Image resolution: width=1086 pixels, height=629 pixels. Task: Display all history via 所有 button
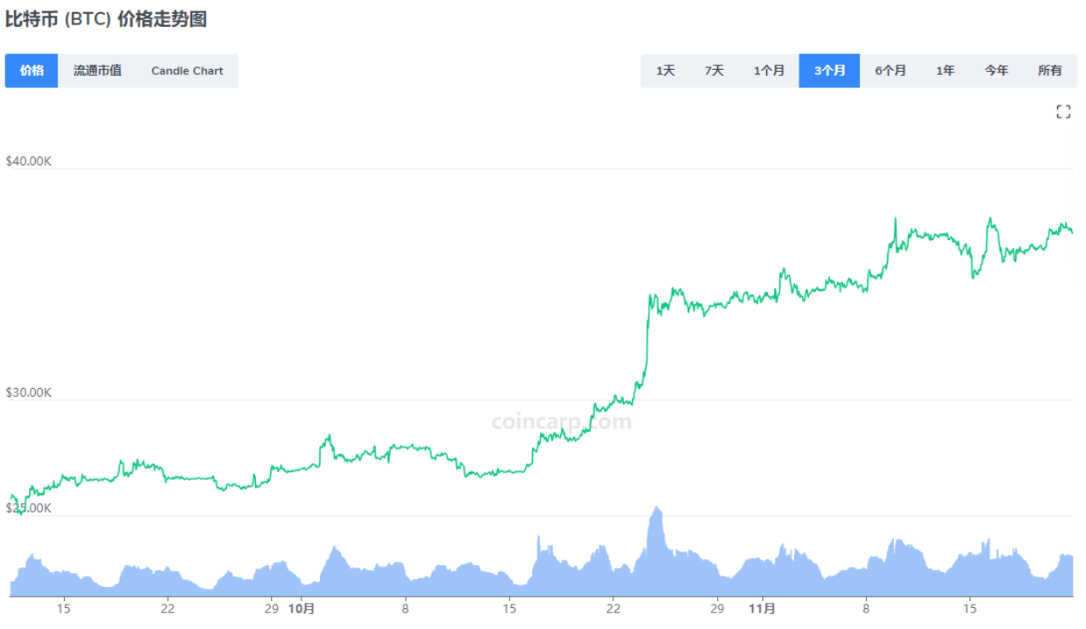click(x=1049, y=71)
